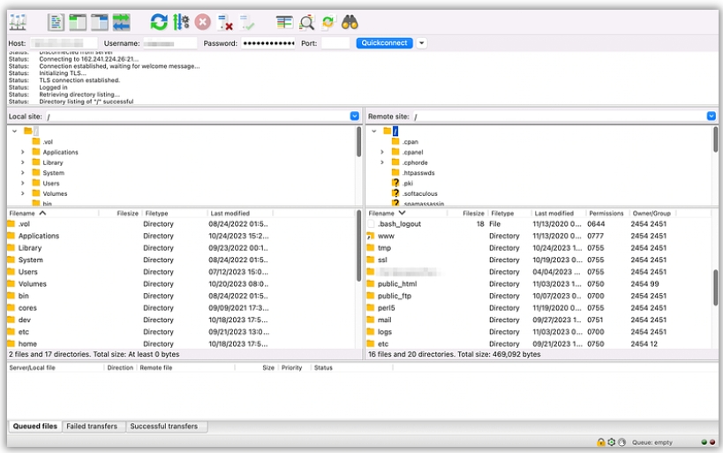
Task: Click the binoculars file search icon
Action: coord(350,22)
